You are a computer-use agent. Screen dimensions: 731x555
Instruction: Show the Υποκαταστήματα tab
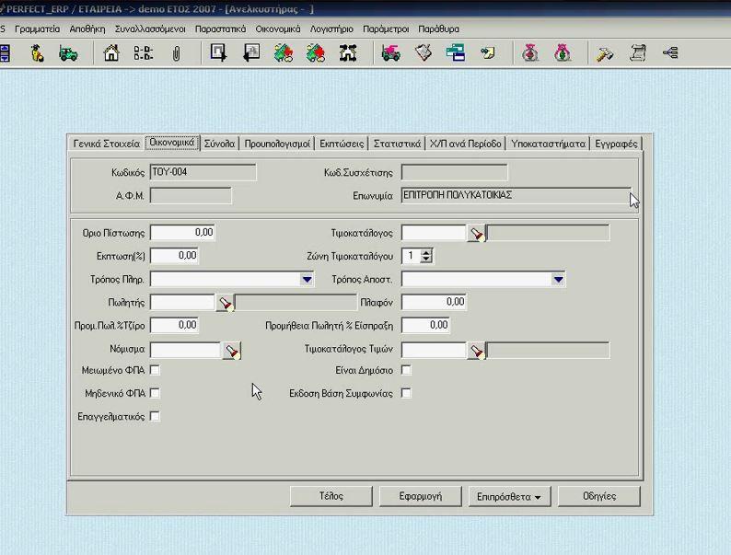pos(549,144)
